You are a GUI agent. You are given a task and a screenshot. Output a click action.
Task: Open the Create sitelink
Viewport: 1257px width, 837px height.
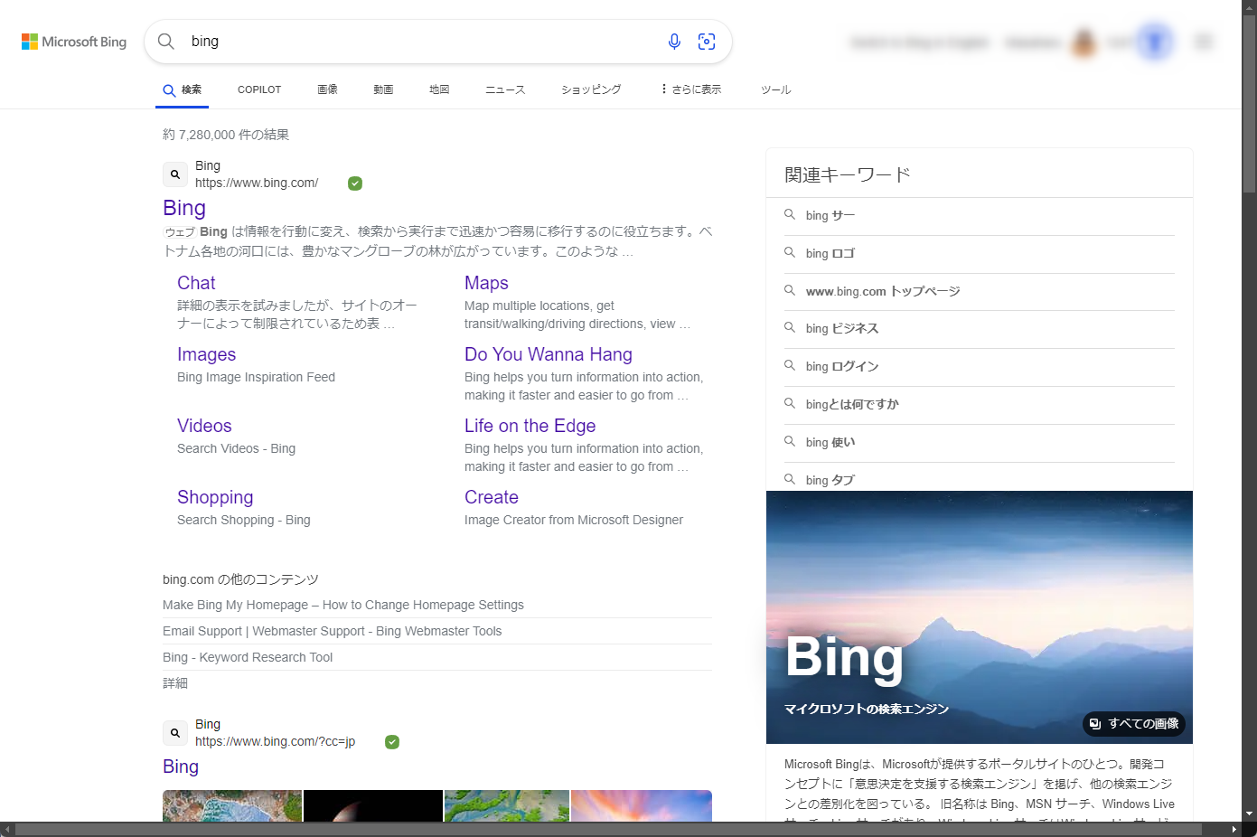(x=492, y=497)
